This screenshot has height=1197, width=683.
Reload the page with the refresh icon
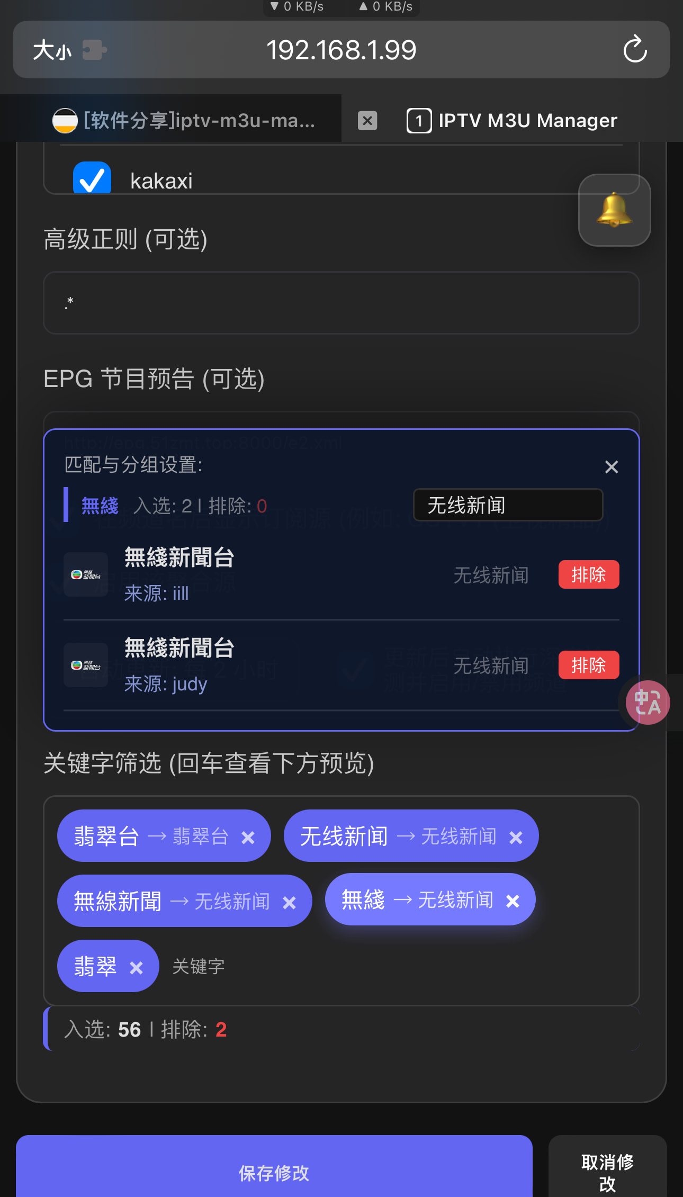click(x=635, y=49)
